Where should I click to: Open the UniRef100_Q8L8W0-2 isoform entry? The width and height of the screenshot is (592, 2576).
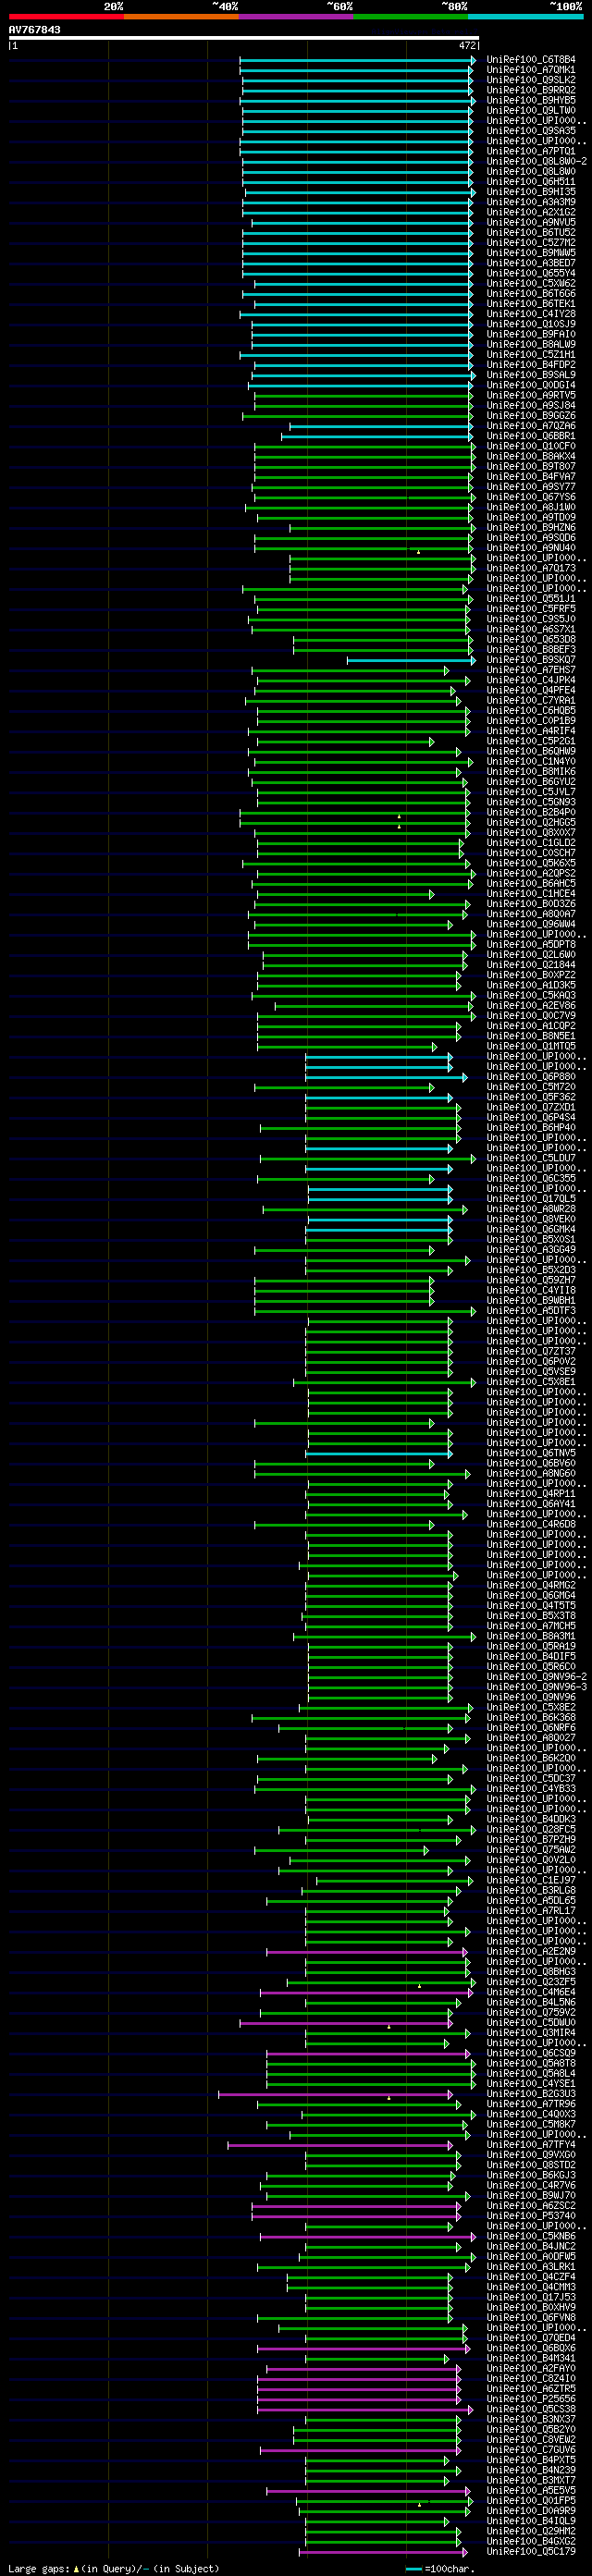[x=537, y=161]
